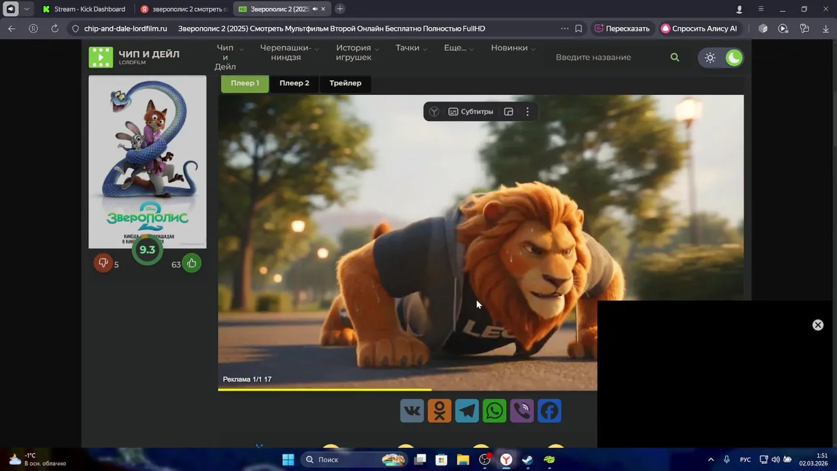Open the Windows Start menu

coord(288,460)
